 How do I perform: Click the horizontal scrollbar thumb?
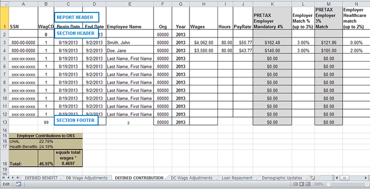click(x=344, y=177)
